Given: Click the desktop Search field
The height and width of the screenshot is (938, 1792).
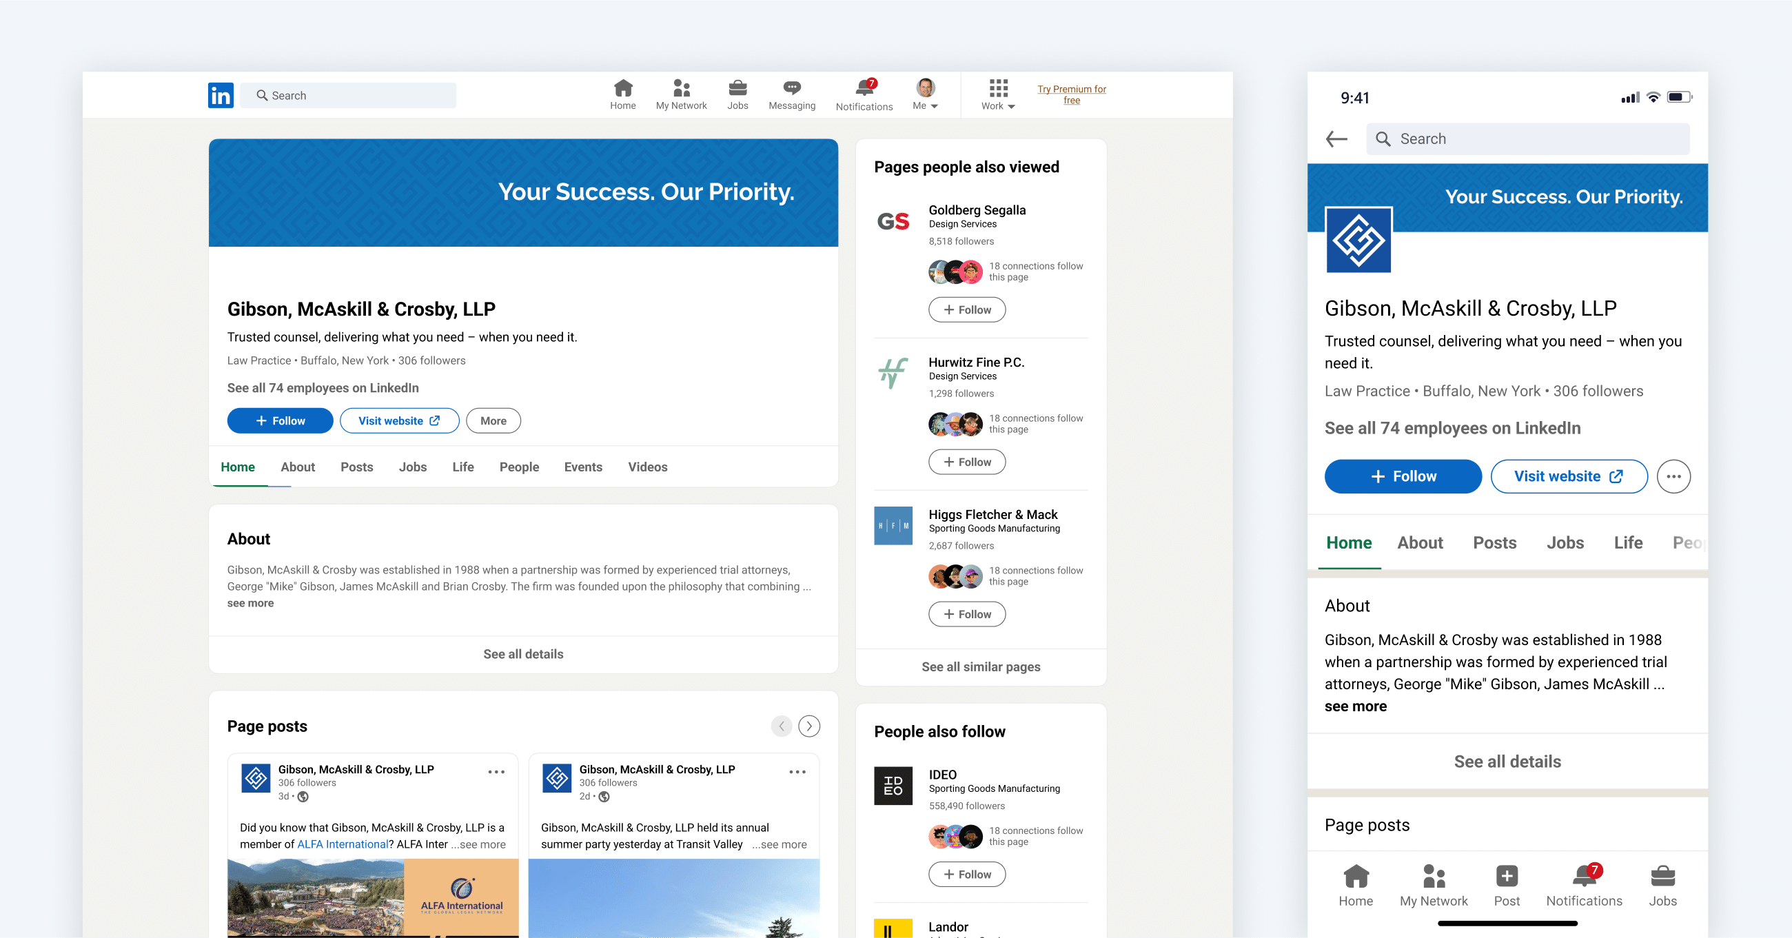Looking at the screenshot, I should pos(348,95).
